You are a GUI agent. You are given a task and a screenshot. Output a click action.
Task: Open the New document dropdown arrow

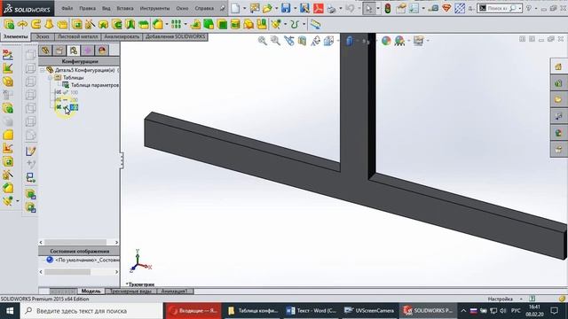pyautogui.click(x=244, y=8)
